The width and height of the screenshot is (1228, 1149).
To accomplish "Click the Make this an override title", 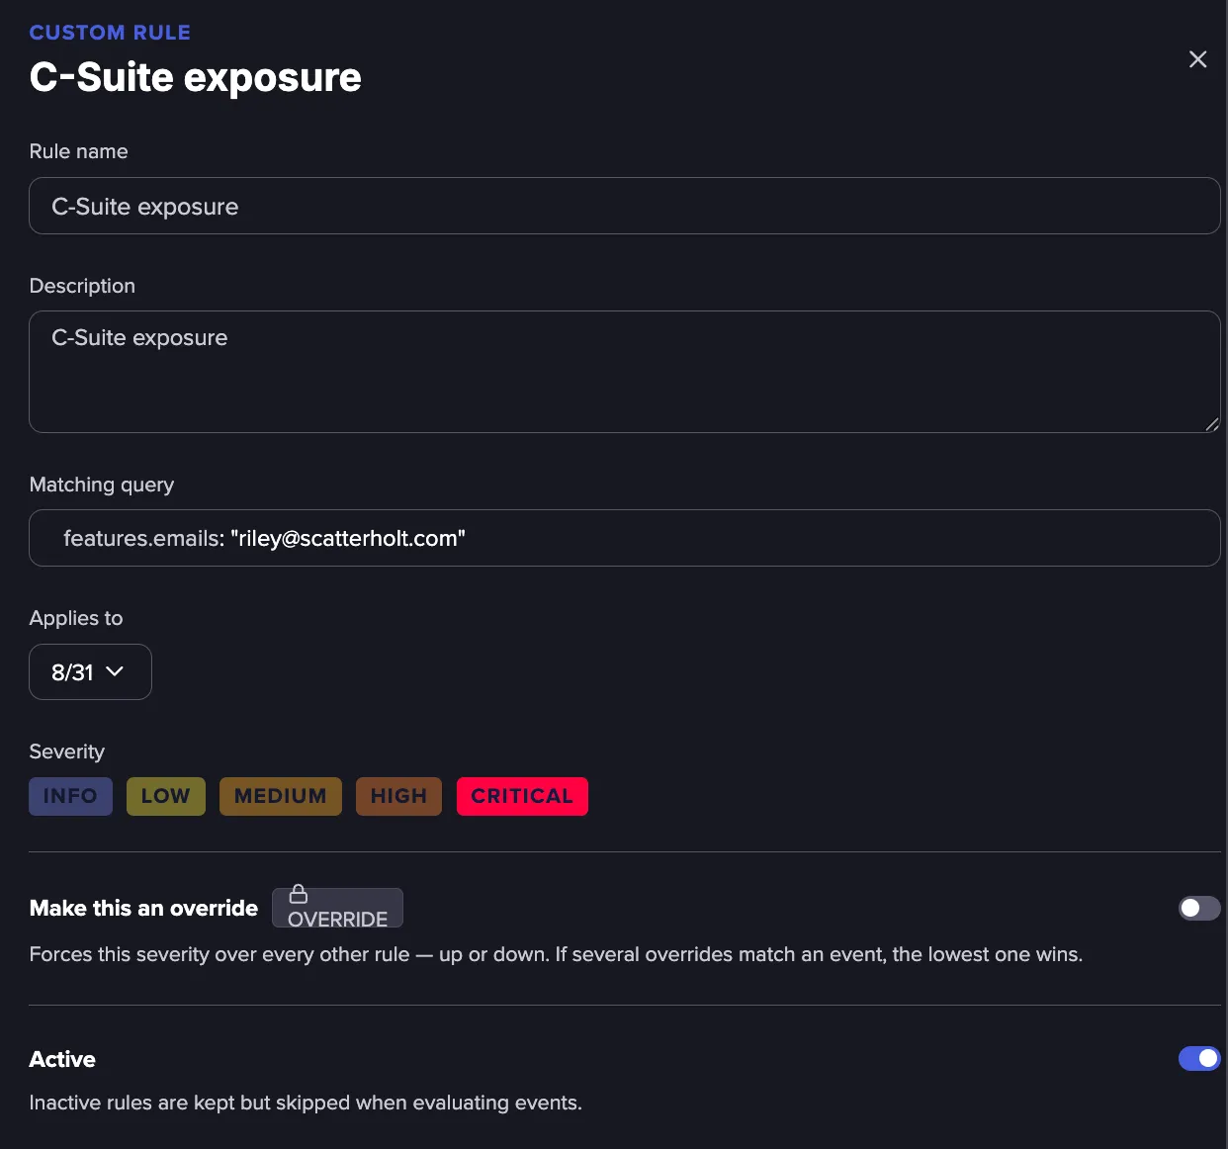I will (x=143, y=908).
